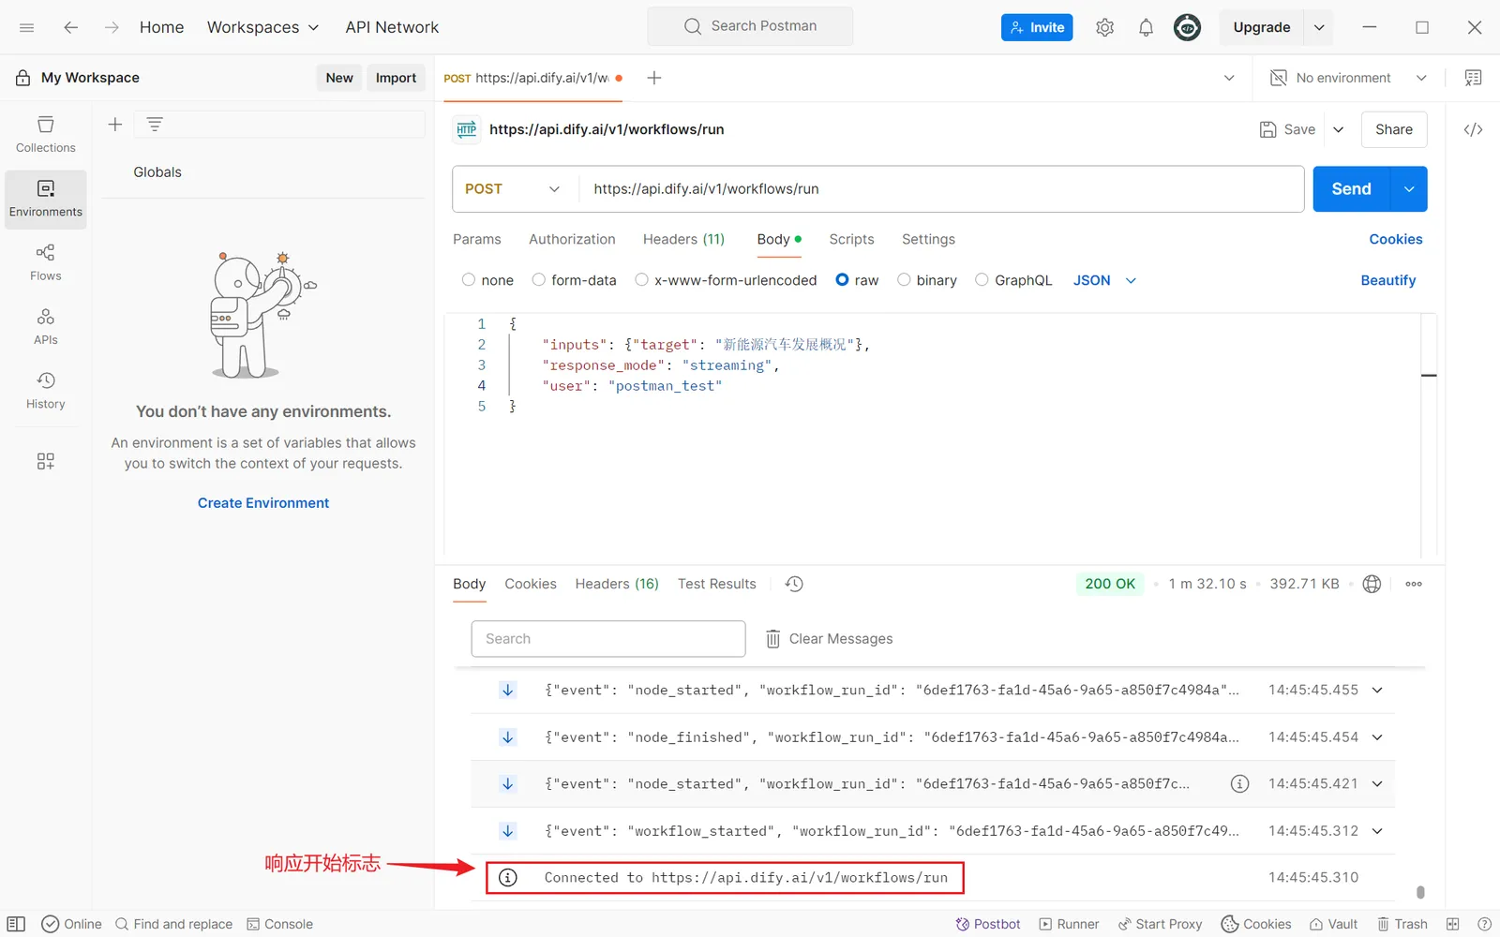Click the request URL field
This screenshot has height=937, width=1500.
941,189
